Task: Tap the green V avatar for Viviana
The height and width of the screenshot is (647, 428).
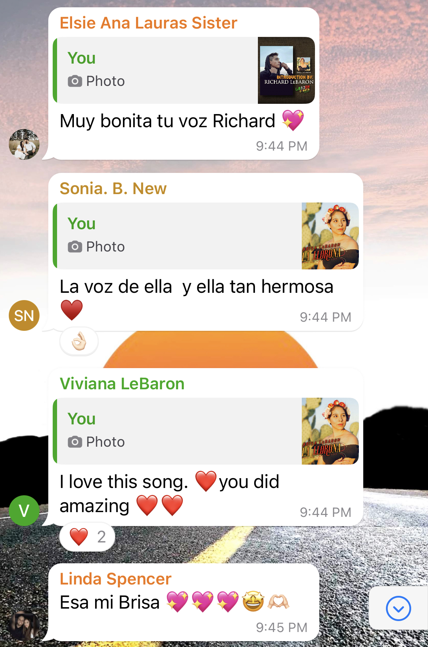Action: coord(24,511)
